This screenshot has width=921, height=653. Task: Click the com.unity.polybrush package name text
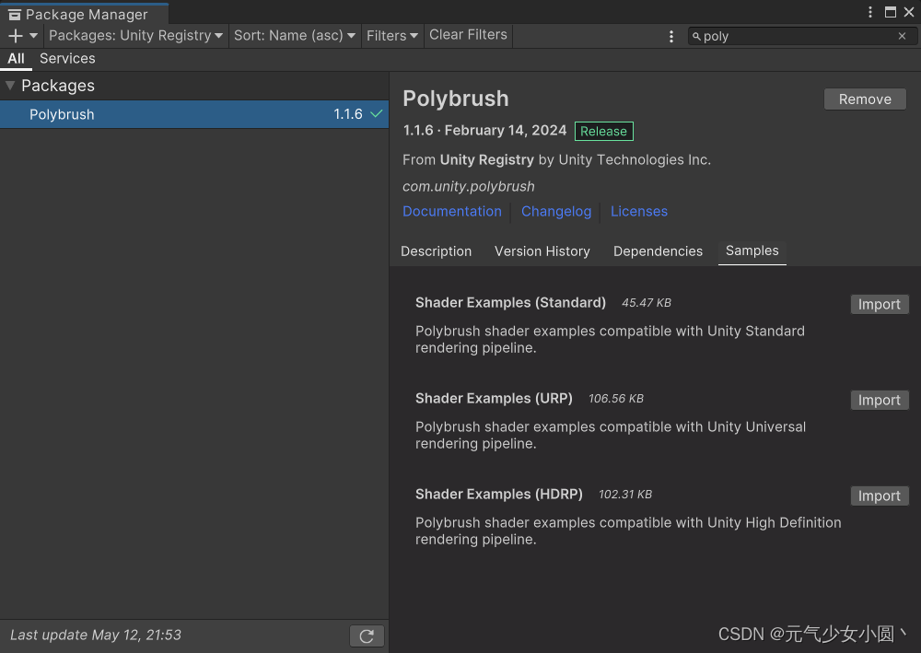coord(469,187)
